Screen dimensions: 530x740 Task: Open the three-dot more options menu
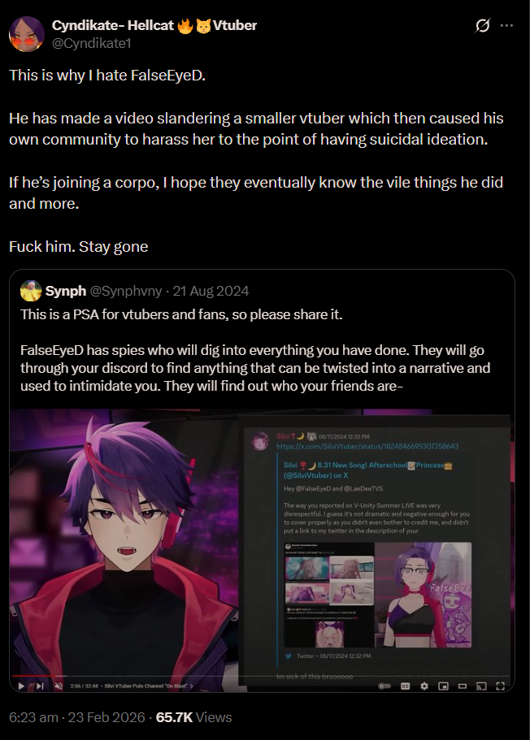click(x=506, y=25)
